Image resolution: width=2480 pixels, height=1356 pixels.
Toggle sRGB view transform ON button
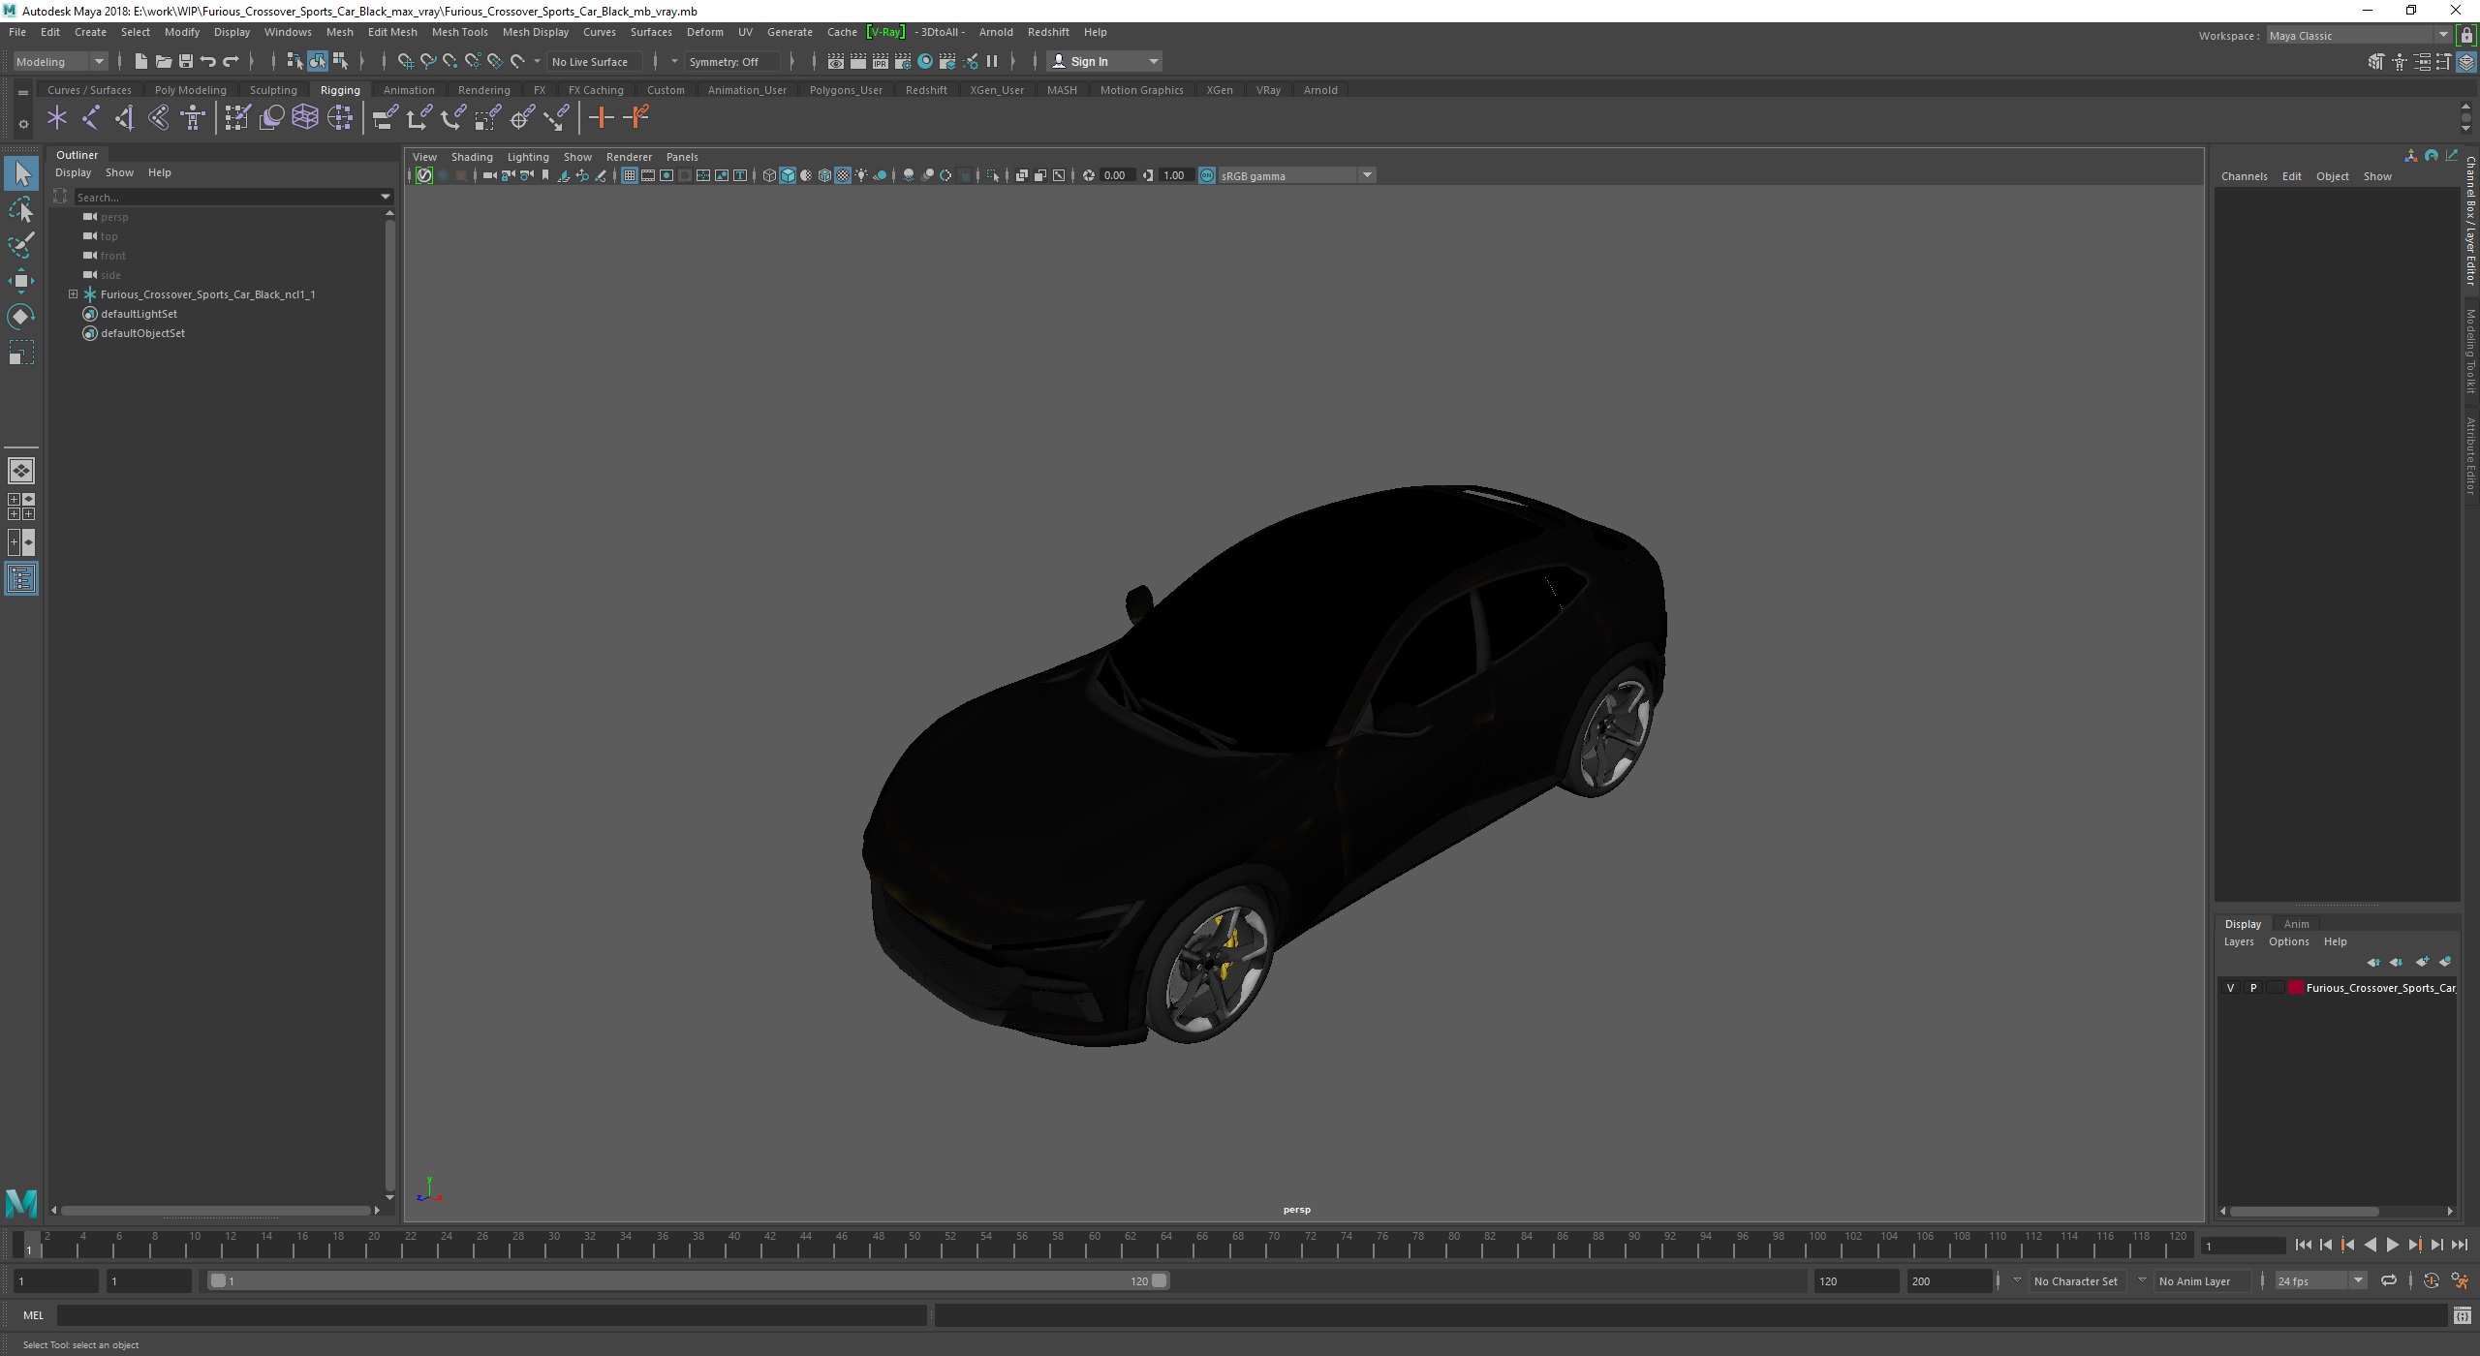[1207, 175]
